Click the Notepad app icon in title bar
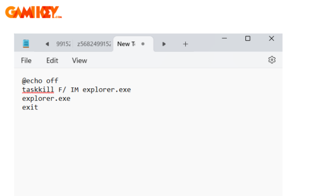Image resolution: width=314 pixels, height=196 pixels. (26, 44)
